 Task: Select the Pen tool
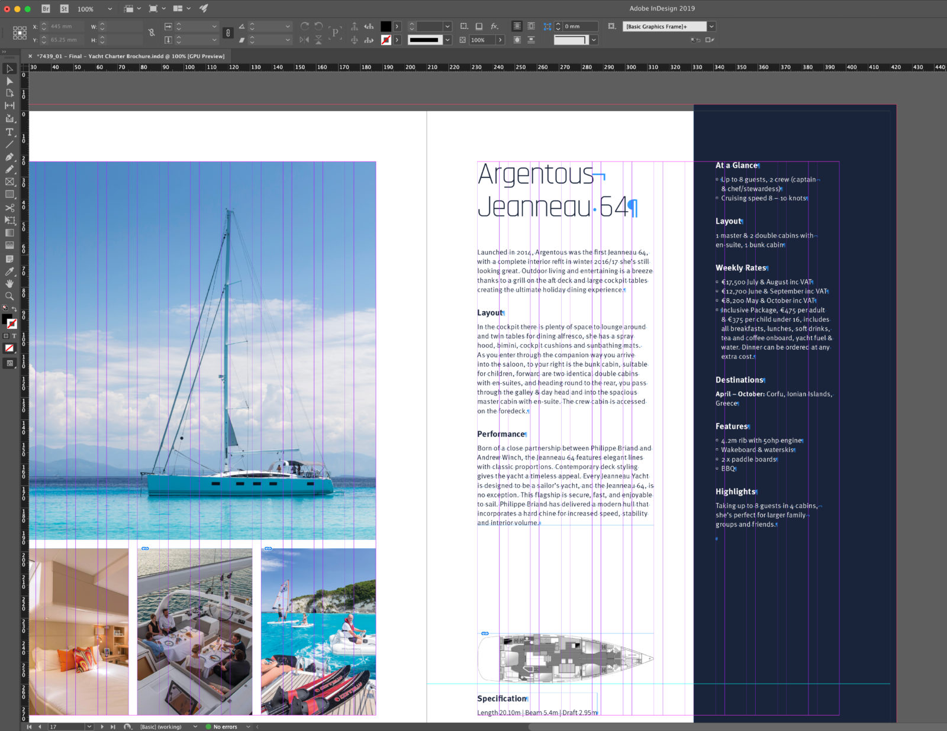(x=9, y=157)
